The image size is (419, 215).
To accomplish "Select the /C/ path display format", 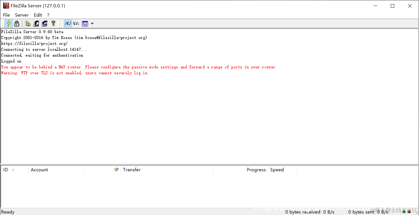I will 68,23.
